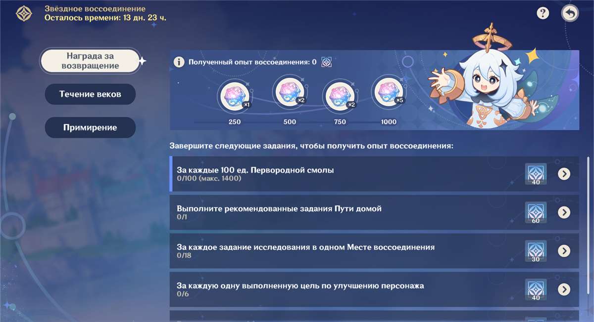This screenshot has height=322, width=594.
Task: Click the 40 exp icon in resin row
Action: click(536, 174)
